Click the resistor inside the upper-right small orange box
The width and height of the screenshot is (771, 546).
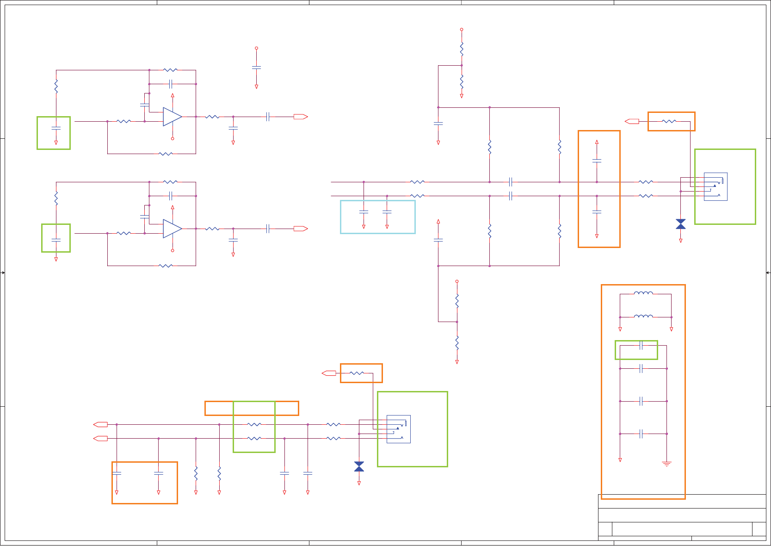(x=669, y=121)
